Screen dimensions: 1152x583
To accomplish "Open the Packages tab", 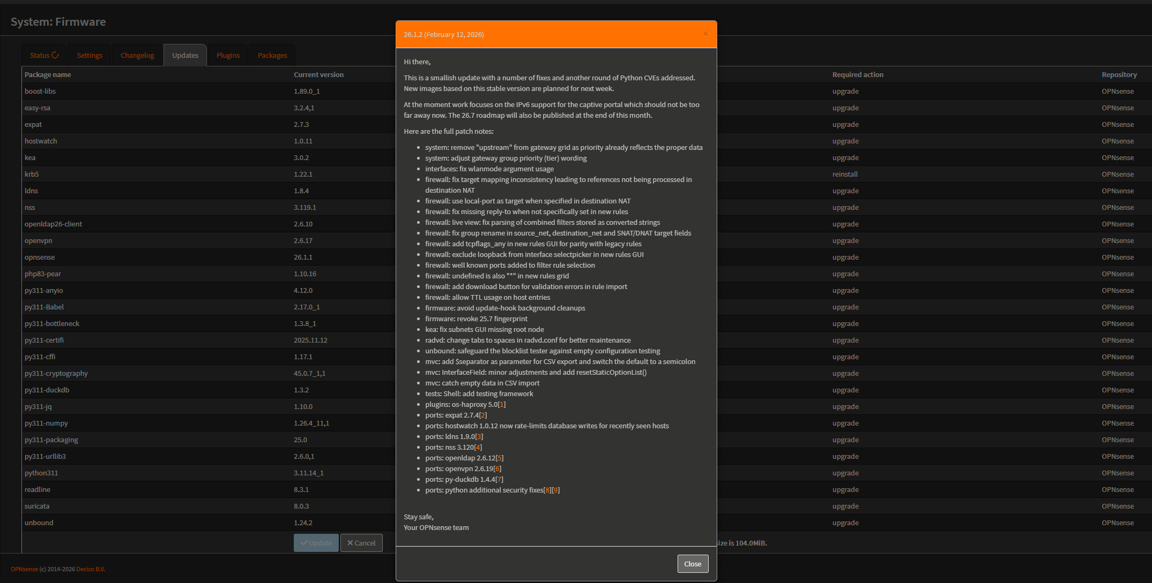I will pos(272,55).
